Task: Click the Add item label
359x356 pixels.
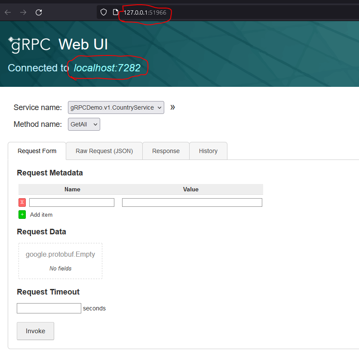Action: click(41, 215)
